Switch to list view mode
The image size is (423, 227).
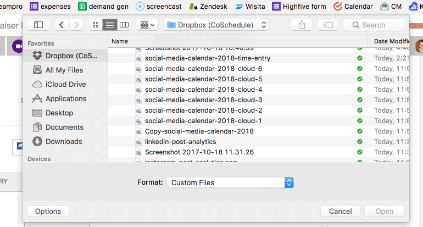tap(110, 25)
